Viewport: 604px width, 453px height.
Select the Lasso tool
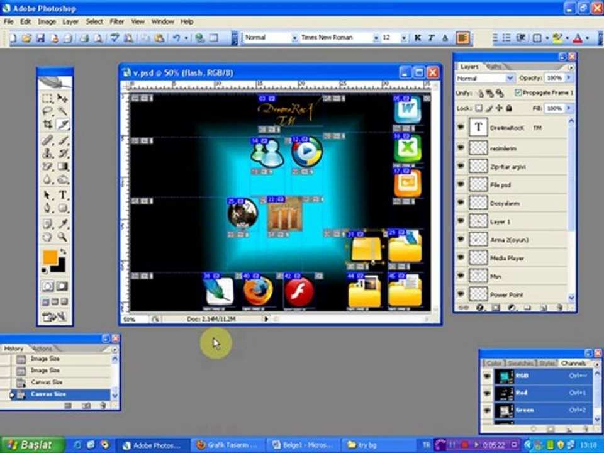coord(47,111)
